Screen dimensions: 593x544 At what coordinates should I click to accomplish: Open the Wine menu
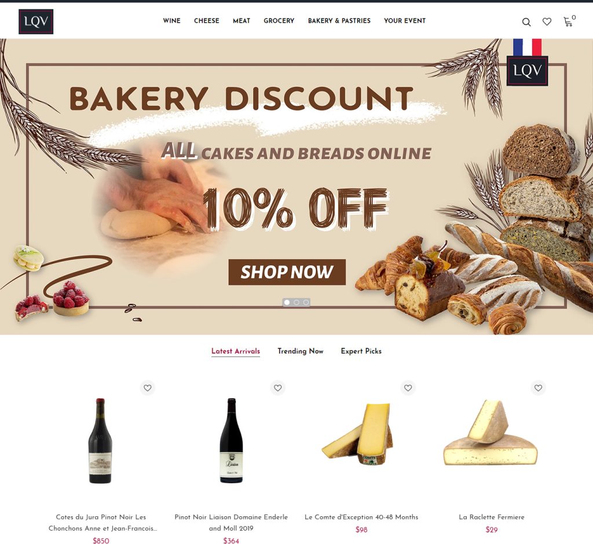tap(171, 21)
